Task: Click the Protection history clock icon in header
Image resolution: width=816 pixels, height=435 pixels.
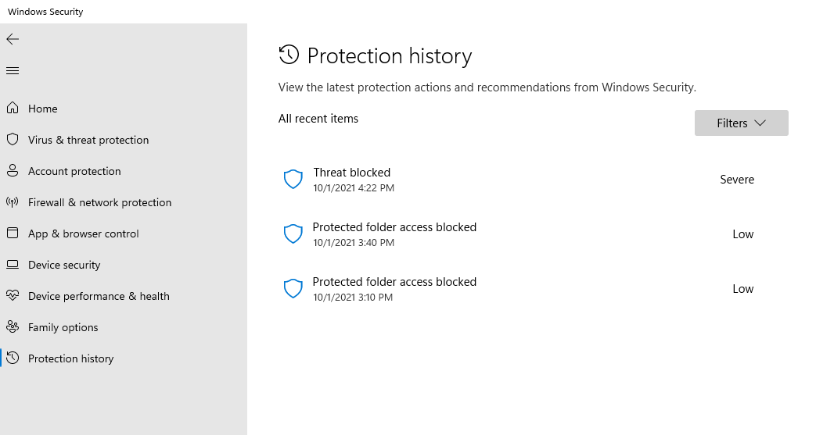Action: click(x=289, y=55)
